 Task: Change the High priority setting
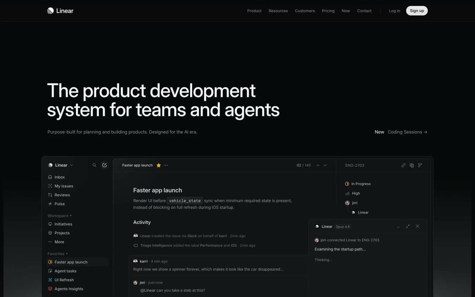pyautogui.click(x=352, y=193)
